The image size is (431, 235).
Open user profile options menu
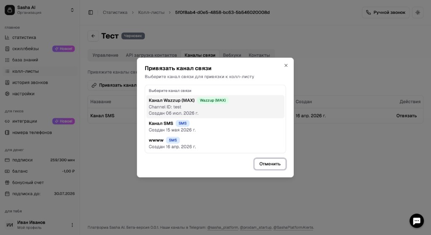click(72, 225)
